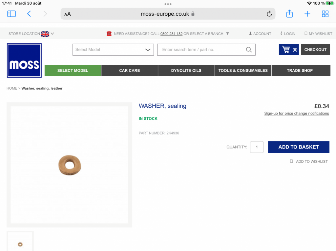Screen dimensions: 336x251
Task: Open reader options with the AA button
Action: coord(68,14)
